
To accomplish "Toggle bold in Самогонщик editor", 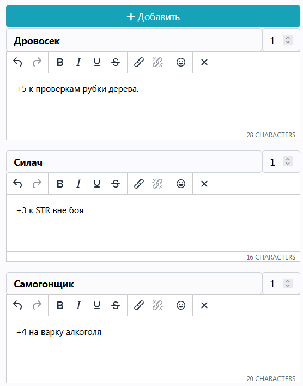I will click(60, 305).
